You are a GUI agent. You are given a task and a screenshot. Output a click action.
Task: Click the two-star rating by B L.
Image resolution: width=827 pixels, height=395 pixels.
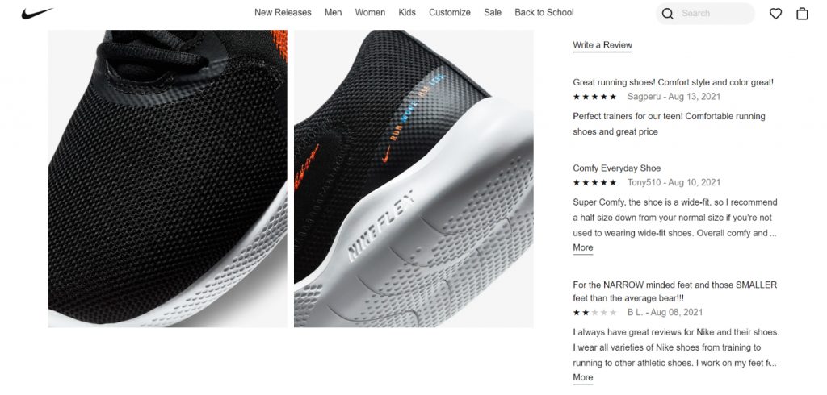tap(594, 312)
